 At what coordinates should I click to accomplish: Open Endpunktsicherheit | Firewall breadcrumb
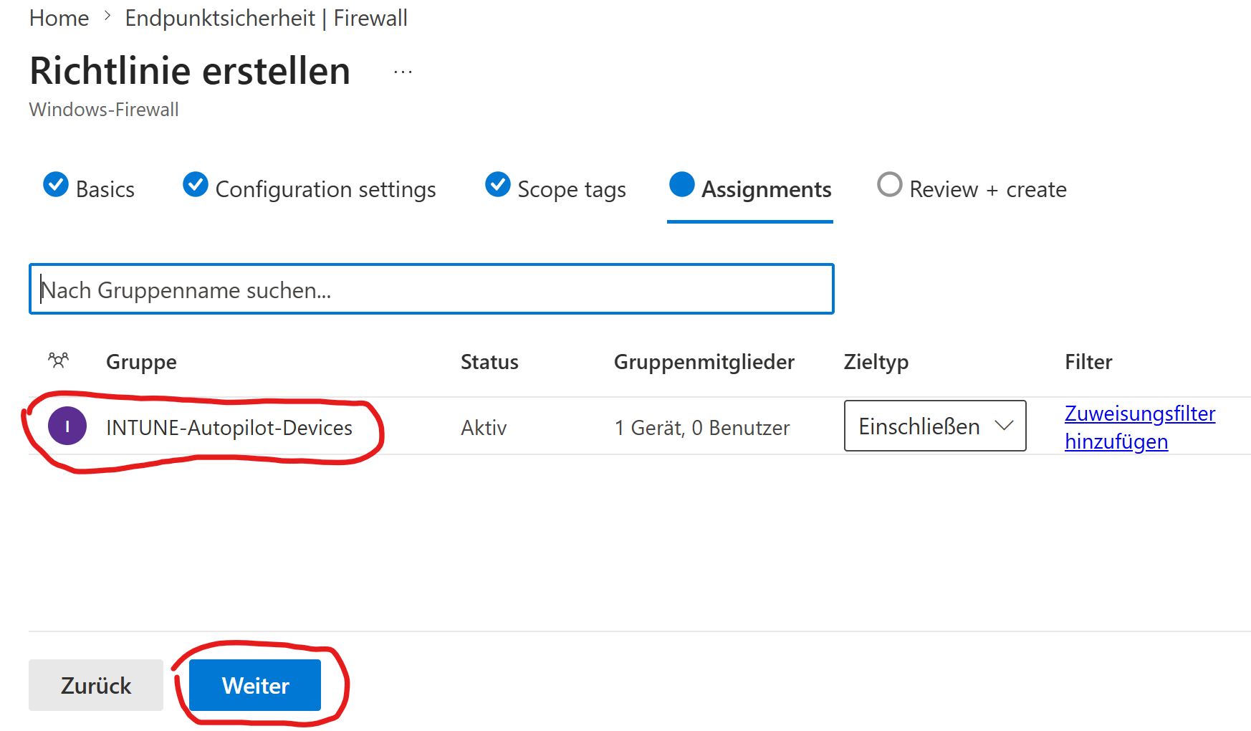click(x=266, y=18)
